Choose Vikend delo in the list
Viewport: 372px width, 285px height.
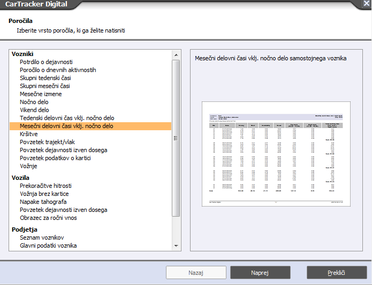coord(34,110)
